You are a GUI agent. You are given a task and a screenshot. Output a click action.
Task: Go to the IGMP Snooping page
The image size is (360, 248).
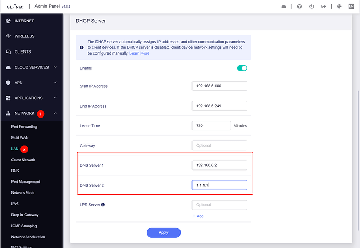coord(24,226)
